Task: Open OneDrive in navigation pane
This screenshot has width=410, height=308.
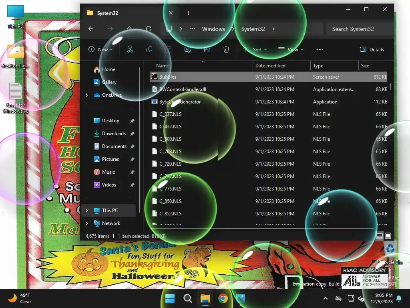Action: tap(112, 95)
